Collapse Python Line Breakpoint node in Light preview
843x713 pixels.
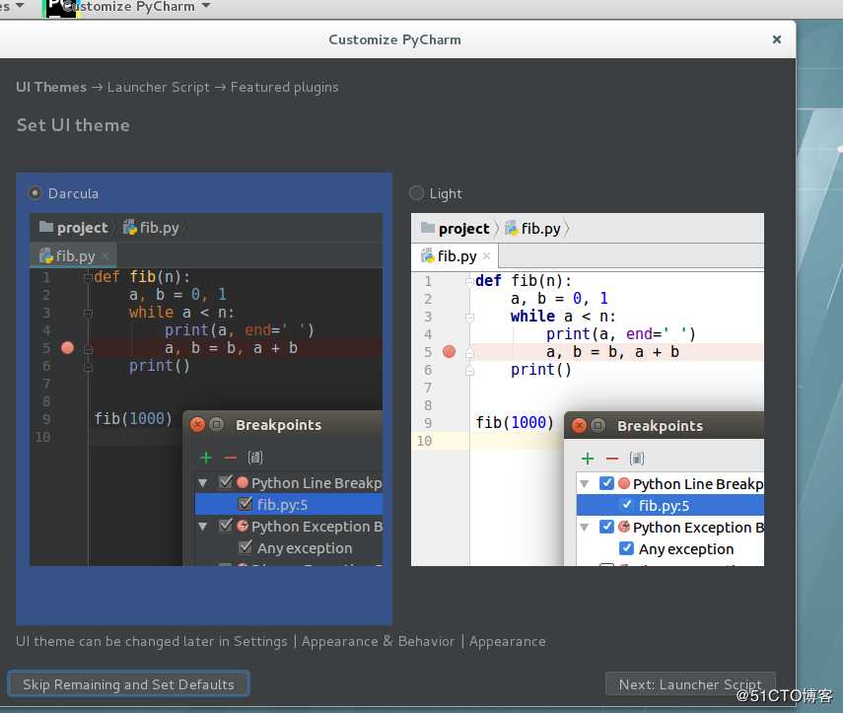585,484
